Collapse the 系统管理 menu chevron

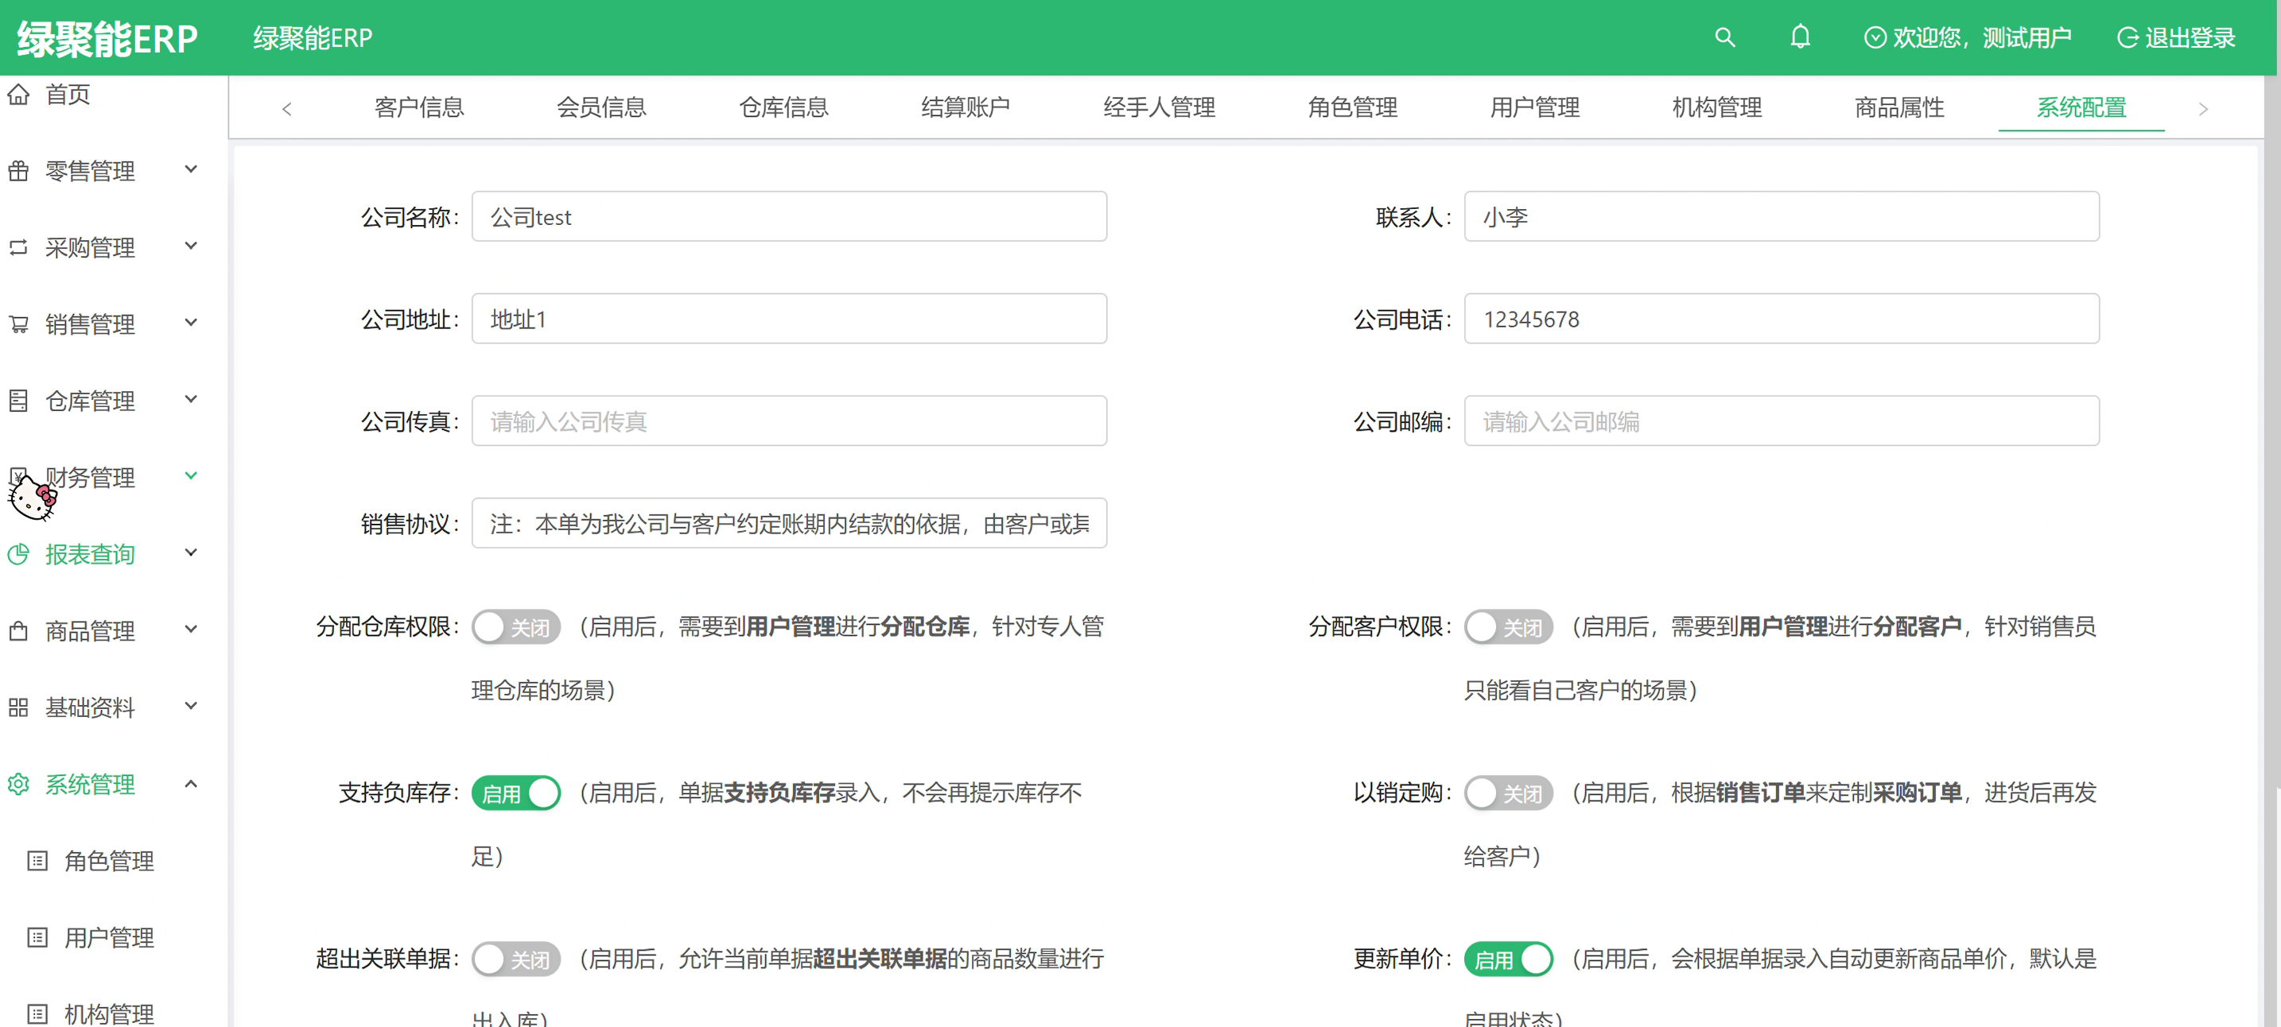point(191,784)
